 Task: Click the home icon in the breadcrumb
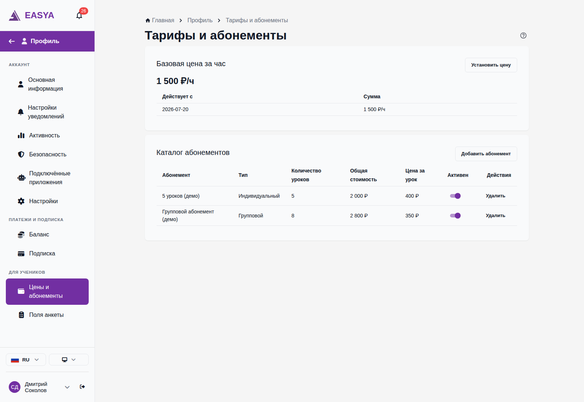[148, 20]
